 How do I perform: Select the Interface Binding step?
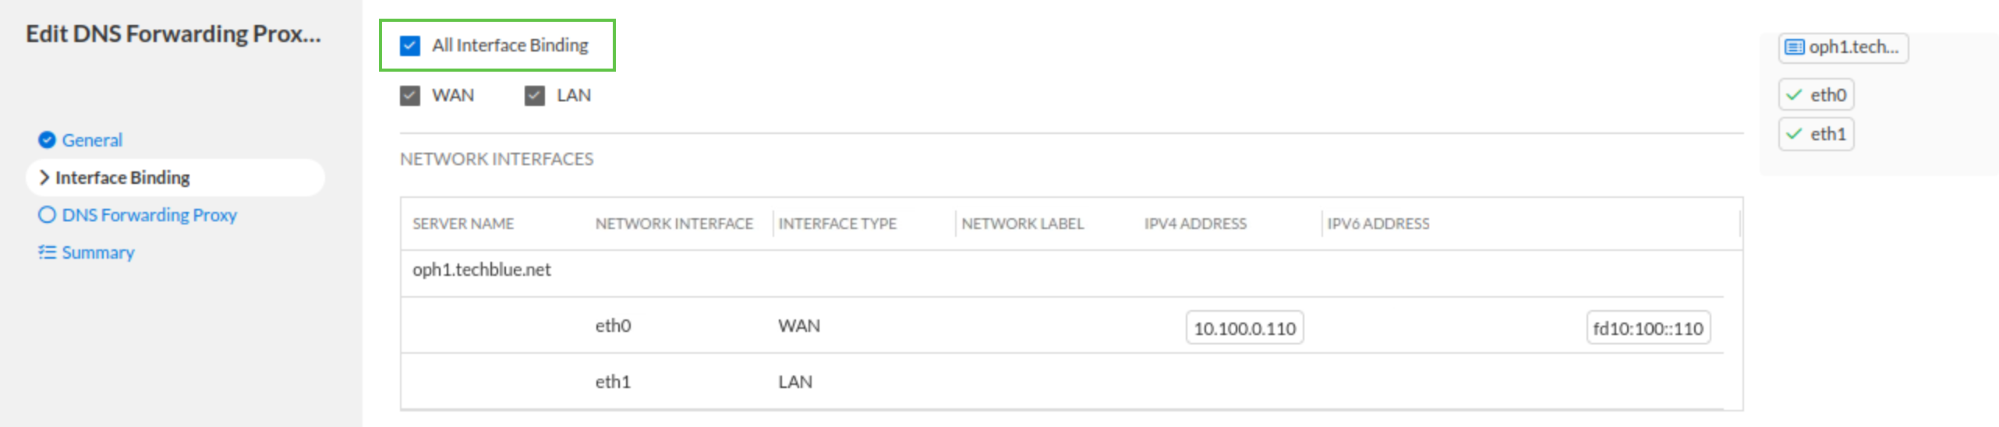[122, 178]
